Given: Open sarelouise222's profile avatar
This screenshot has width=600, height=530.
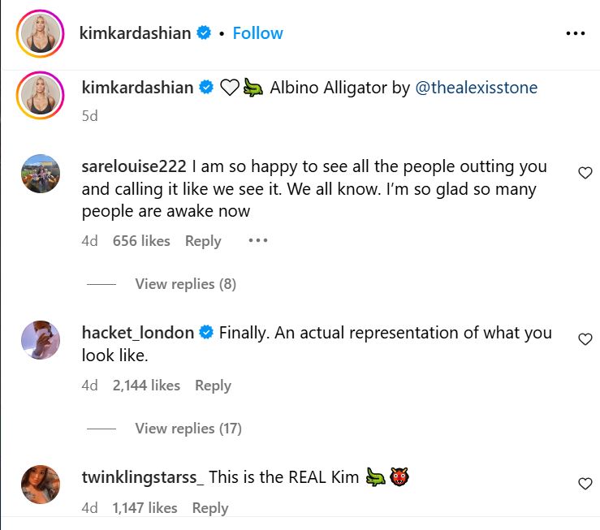Looking at the screenshot, I should tap(39, 175).
